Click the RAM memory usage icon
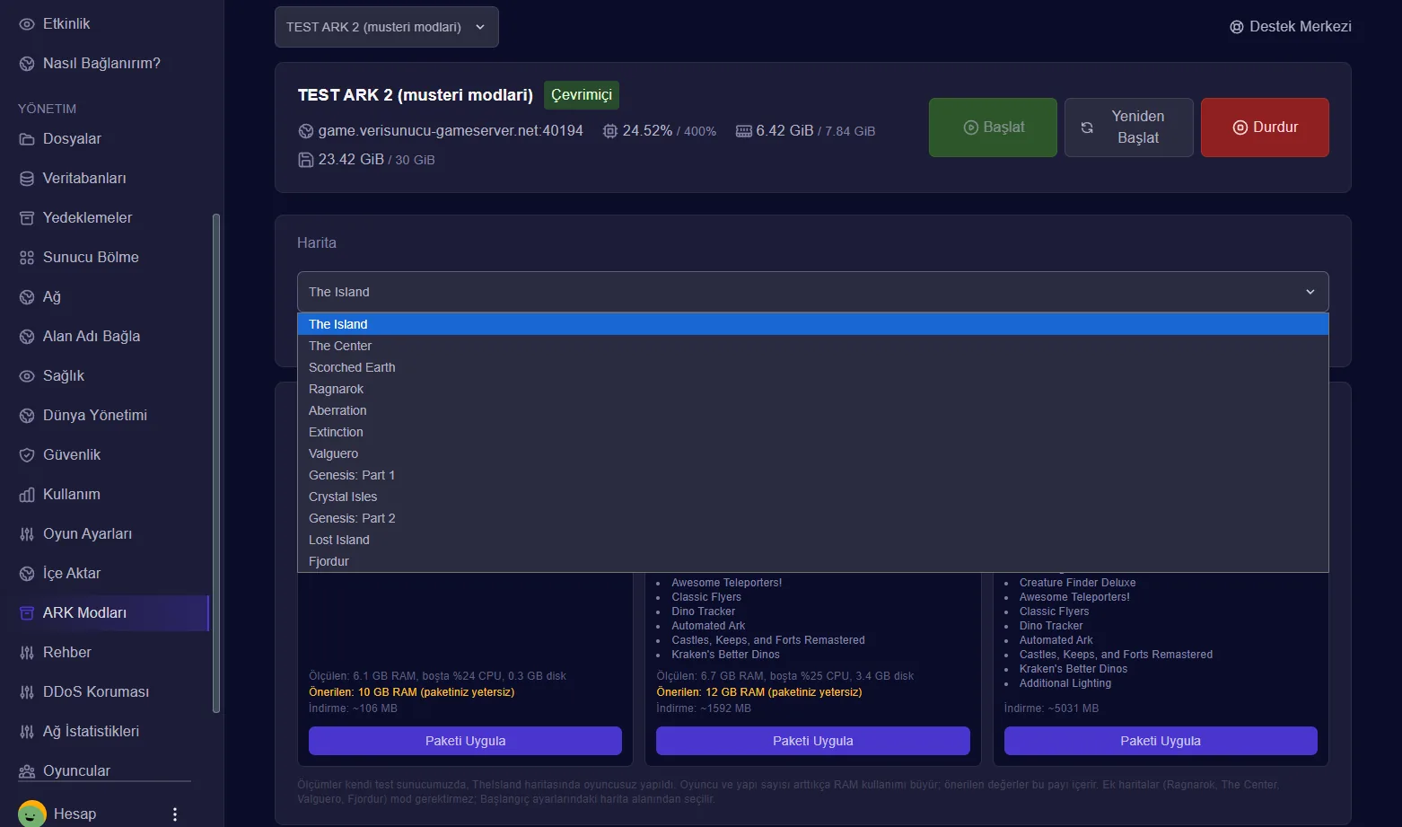1402x827 pixels. coord(744,131)
